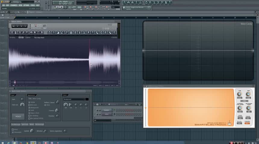Toggle the loop button in Edison

[14, 26]
